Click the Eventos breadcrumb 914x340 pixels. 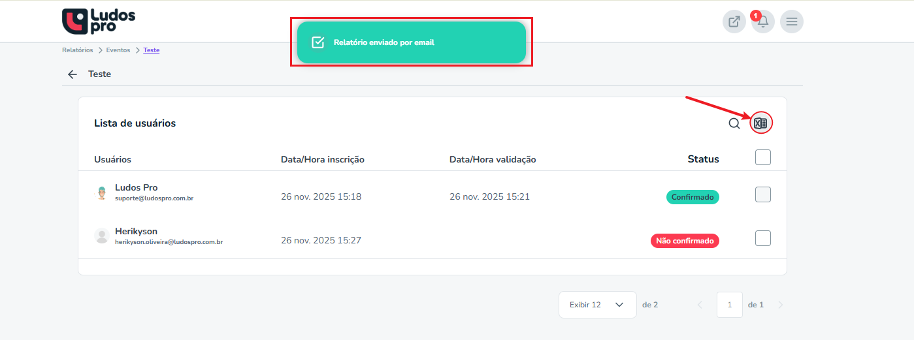(119, 50)
